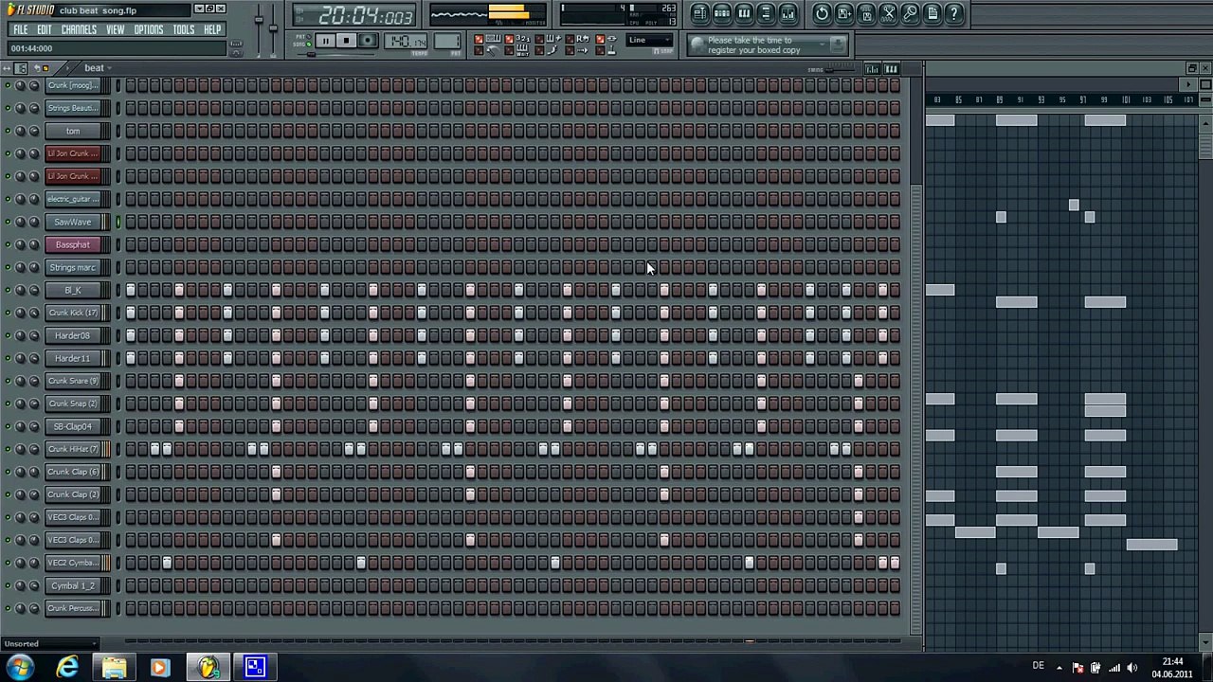Click the undo history icon
Viewport: 1213px width, 682px height.
(x=822, y=13)
